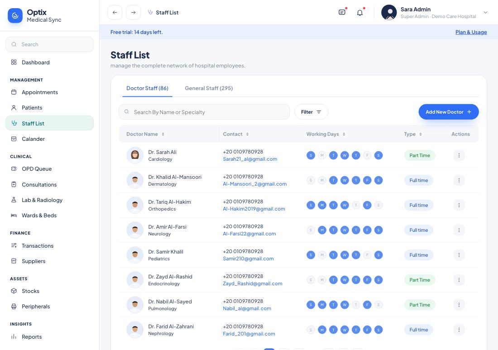The width and height of the screenshot is (498, 350).
Task: Expand the Sara Admin account dropdown chevron
Action: pos(485,12)
